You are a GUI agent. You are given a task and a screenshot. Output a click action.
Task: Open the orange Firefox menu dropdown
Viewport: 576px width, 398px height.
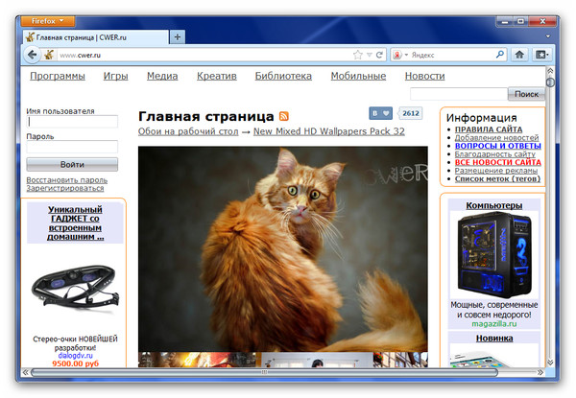point(46,19)
